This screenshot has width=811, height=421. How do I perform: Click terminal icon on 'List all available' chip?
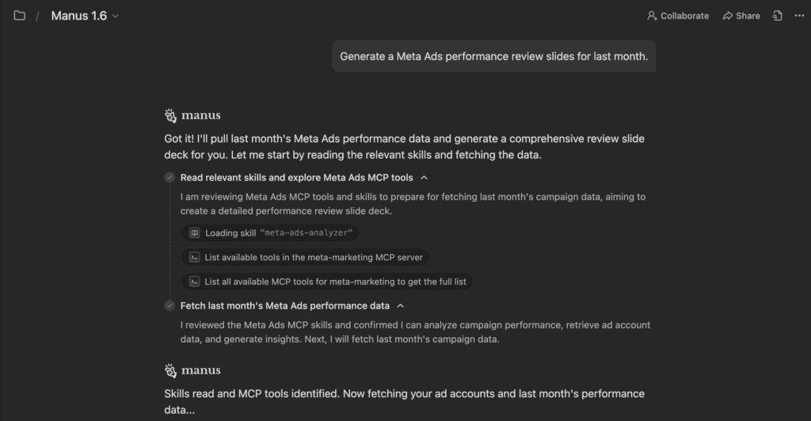[x=194, y=281]
